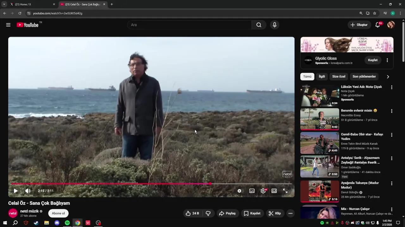This screenshot has width=405, height=227.
Task: Select the İlgili filter chip
Action: point(322,77)
